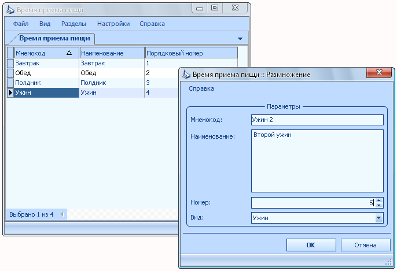Open the Вид combo box dropdown arrow

(378, 218)
